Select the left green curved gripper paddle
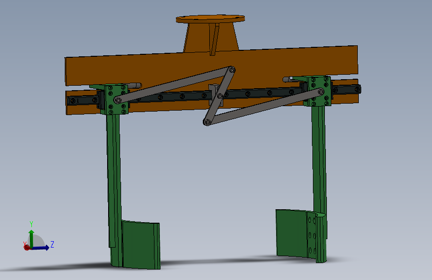 point(141,245)
